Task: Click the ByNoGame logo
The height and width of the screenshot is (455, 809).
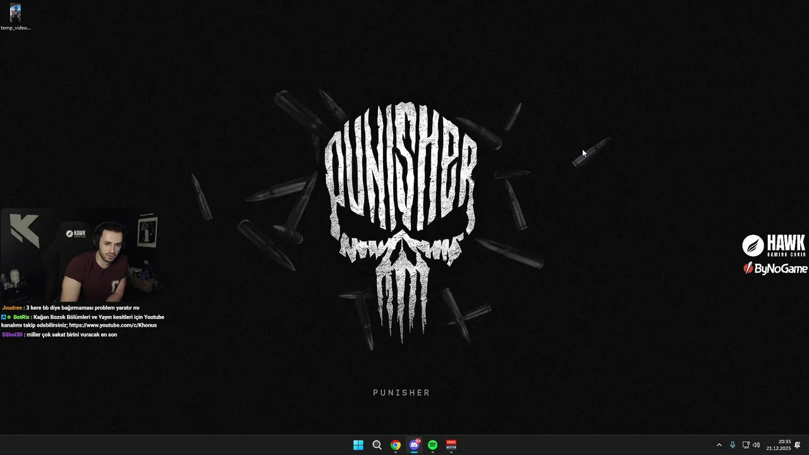Action: (x=775, y=269)
